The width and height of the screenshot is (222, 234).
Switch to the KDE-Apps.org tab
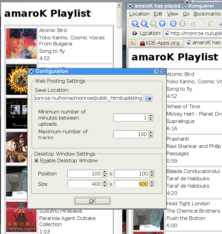160,43
